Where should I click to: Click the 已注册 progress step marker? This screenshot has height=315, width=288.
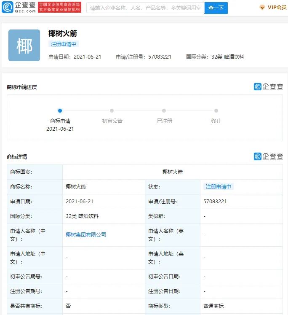click(164, 110)
